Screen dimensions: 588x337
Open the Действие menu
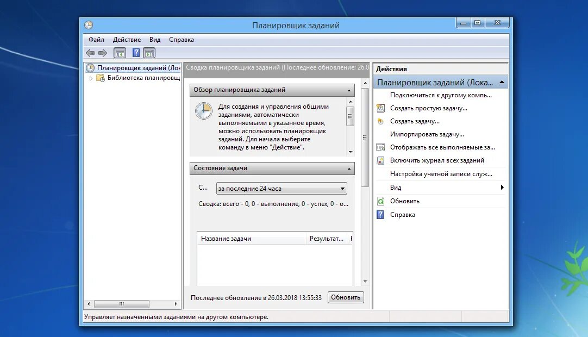coord(127,39)
